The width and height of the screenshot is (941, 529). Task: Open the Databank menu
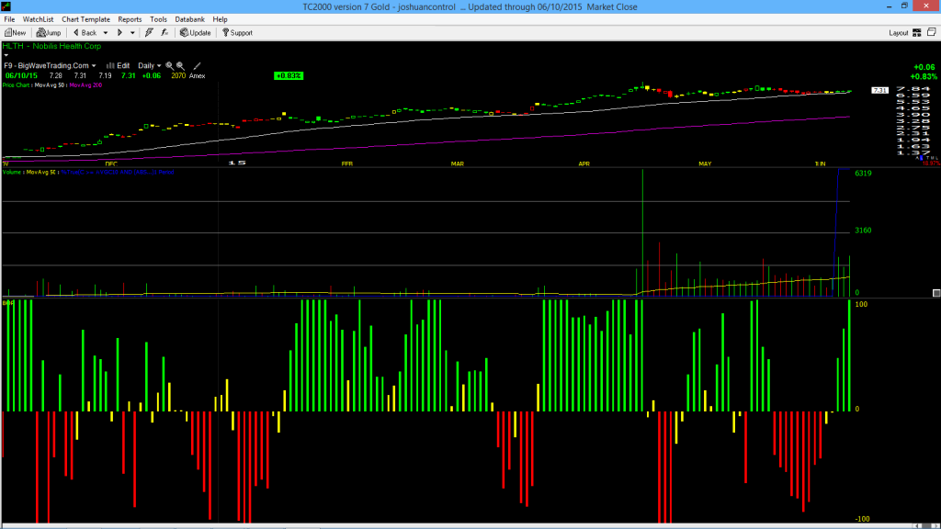189,19
